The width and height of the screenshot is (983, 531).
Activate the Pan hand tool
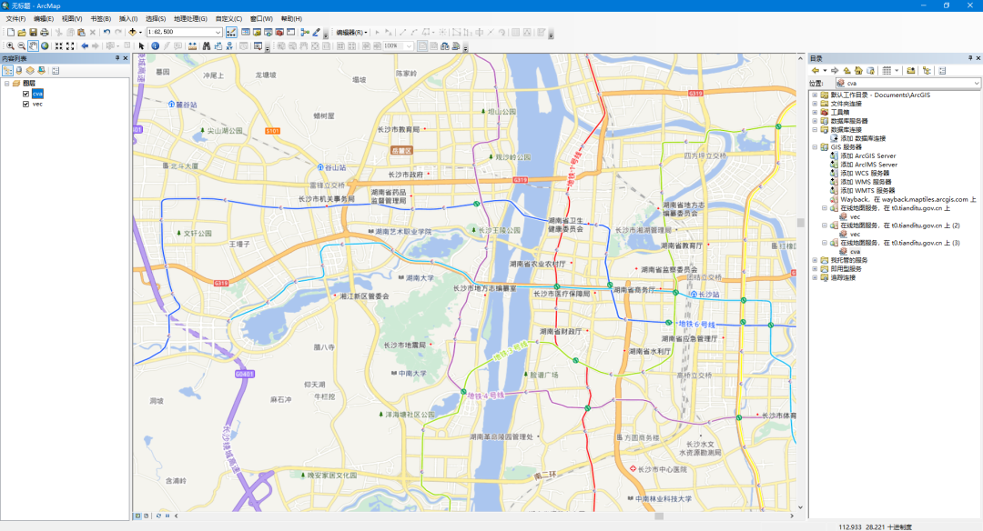click(x=34, y=45)
